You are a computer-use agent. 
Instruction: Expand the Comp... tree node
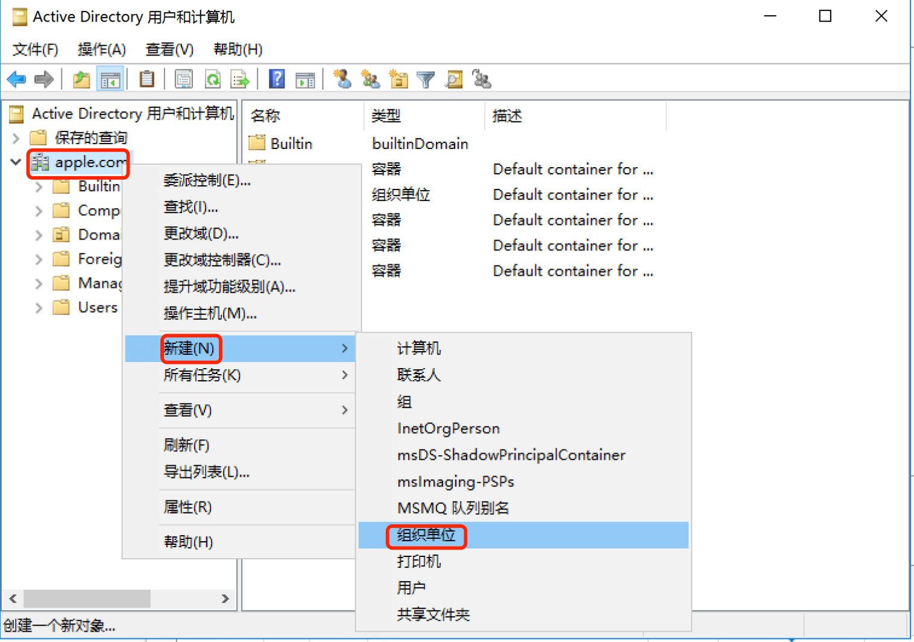tap(39, 211)
